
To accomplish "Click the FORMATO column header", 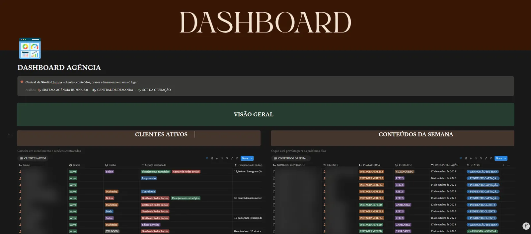I will pos(403,165).
